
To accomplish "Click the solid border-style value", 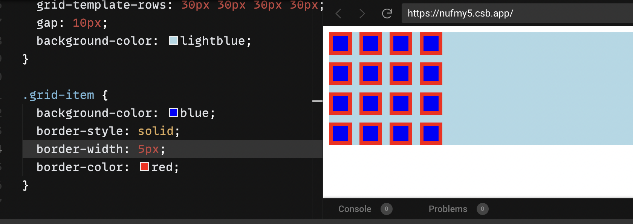I will 156,131.
